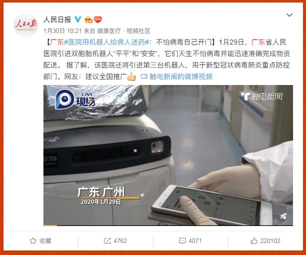
Task: Unmute the video with the speaker icon
Action: click(284, 216)
